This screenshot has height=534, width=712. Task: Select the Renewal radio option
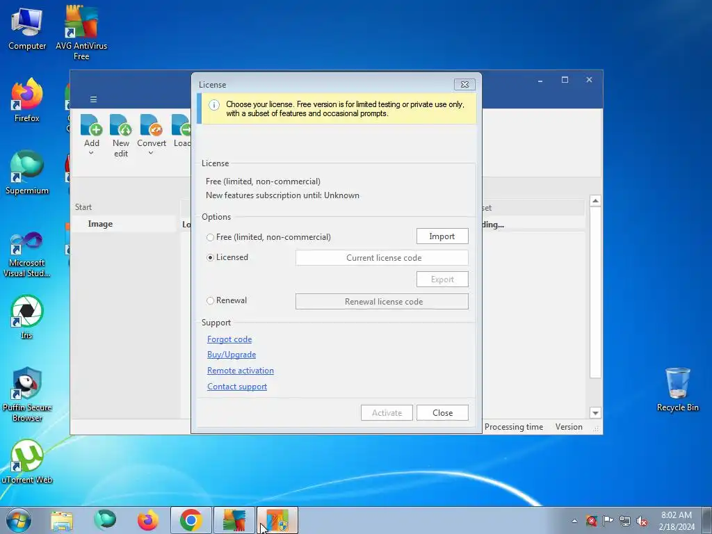[x=210, y=300]
